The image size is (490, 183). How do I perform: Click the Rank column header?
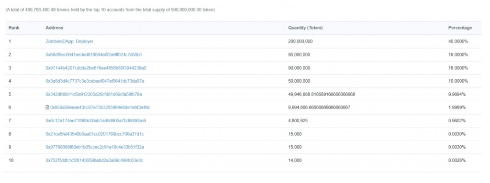pyautogui.click(x=14, y=28)
